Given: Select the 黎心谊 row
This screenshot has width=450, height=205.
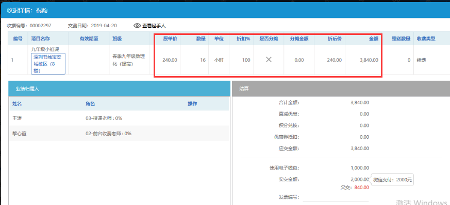Looking at the screenshot, I should pos(120,133).
